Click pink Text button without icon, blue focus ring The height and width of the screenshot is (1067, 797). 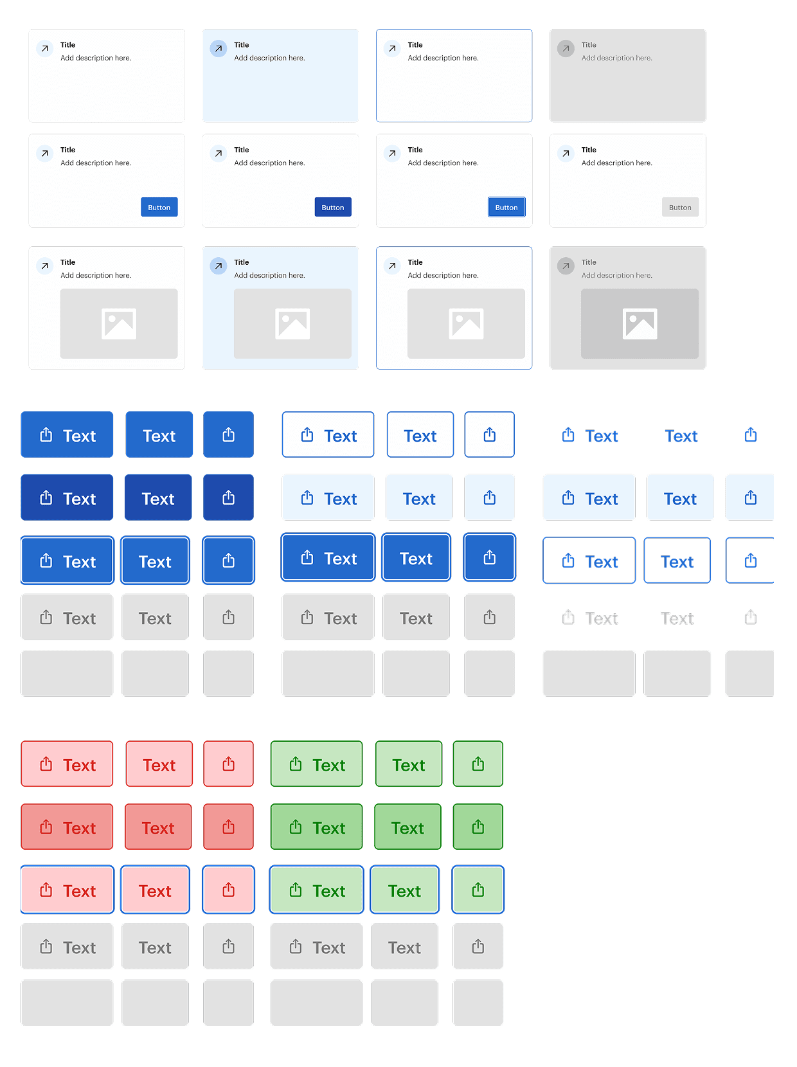[x=155, y=890]
